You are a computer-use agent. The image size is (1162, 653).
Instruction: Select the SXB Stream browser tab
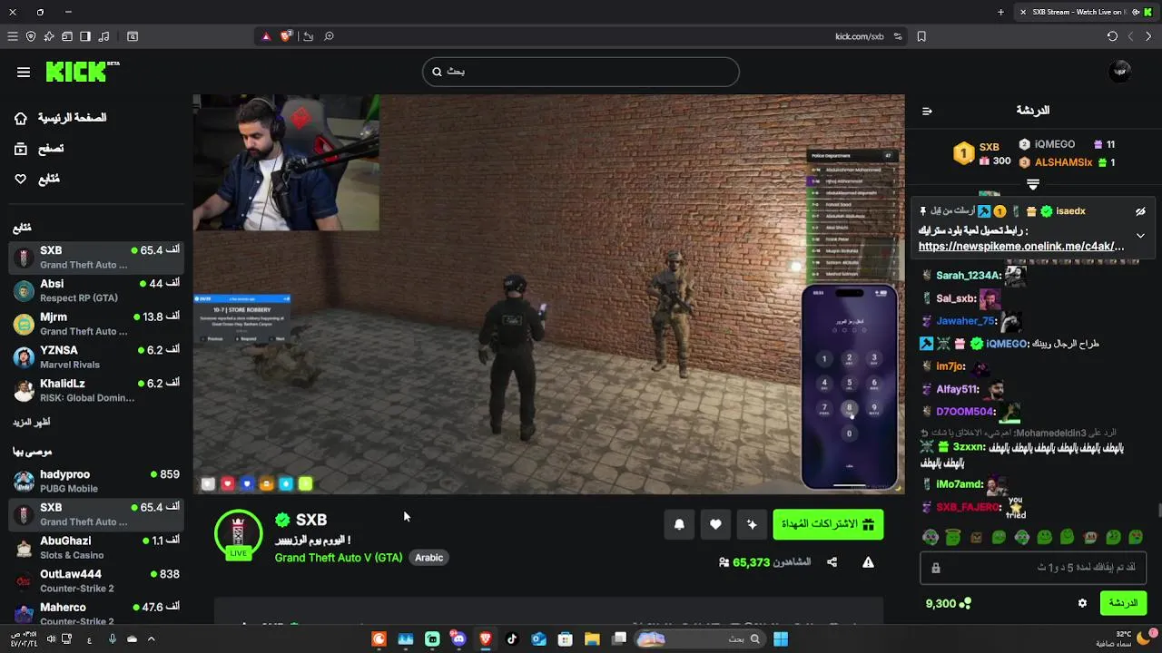pos(1086,12)
